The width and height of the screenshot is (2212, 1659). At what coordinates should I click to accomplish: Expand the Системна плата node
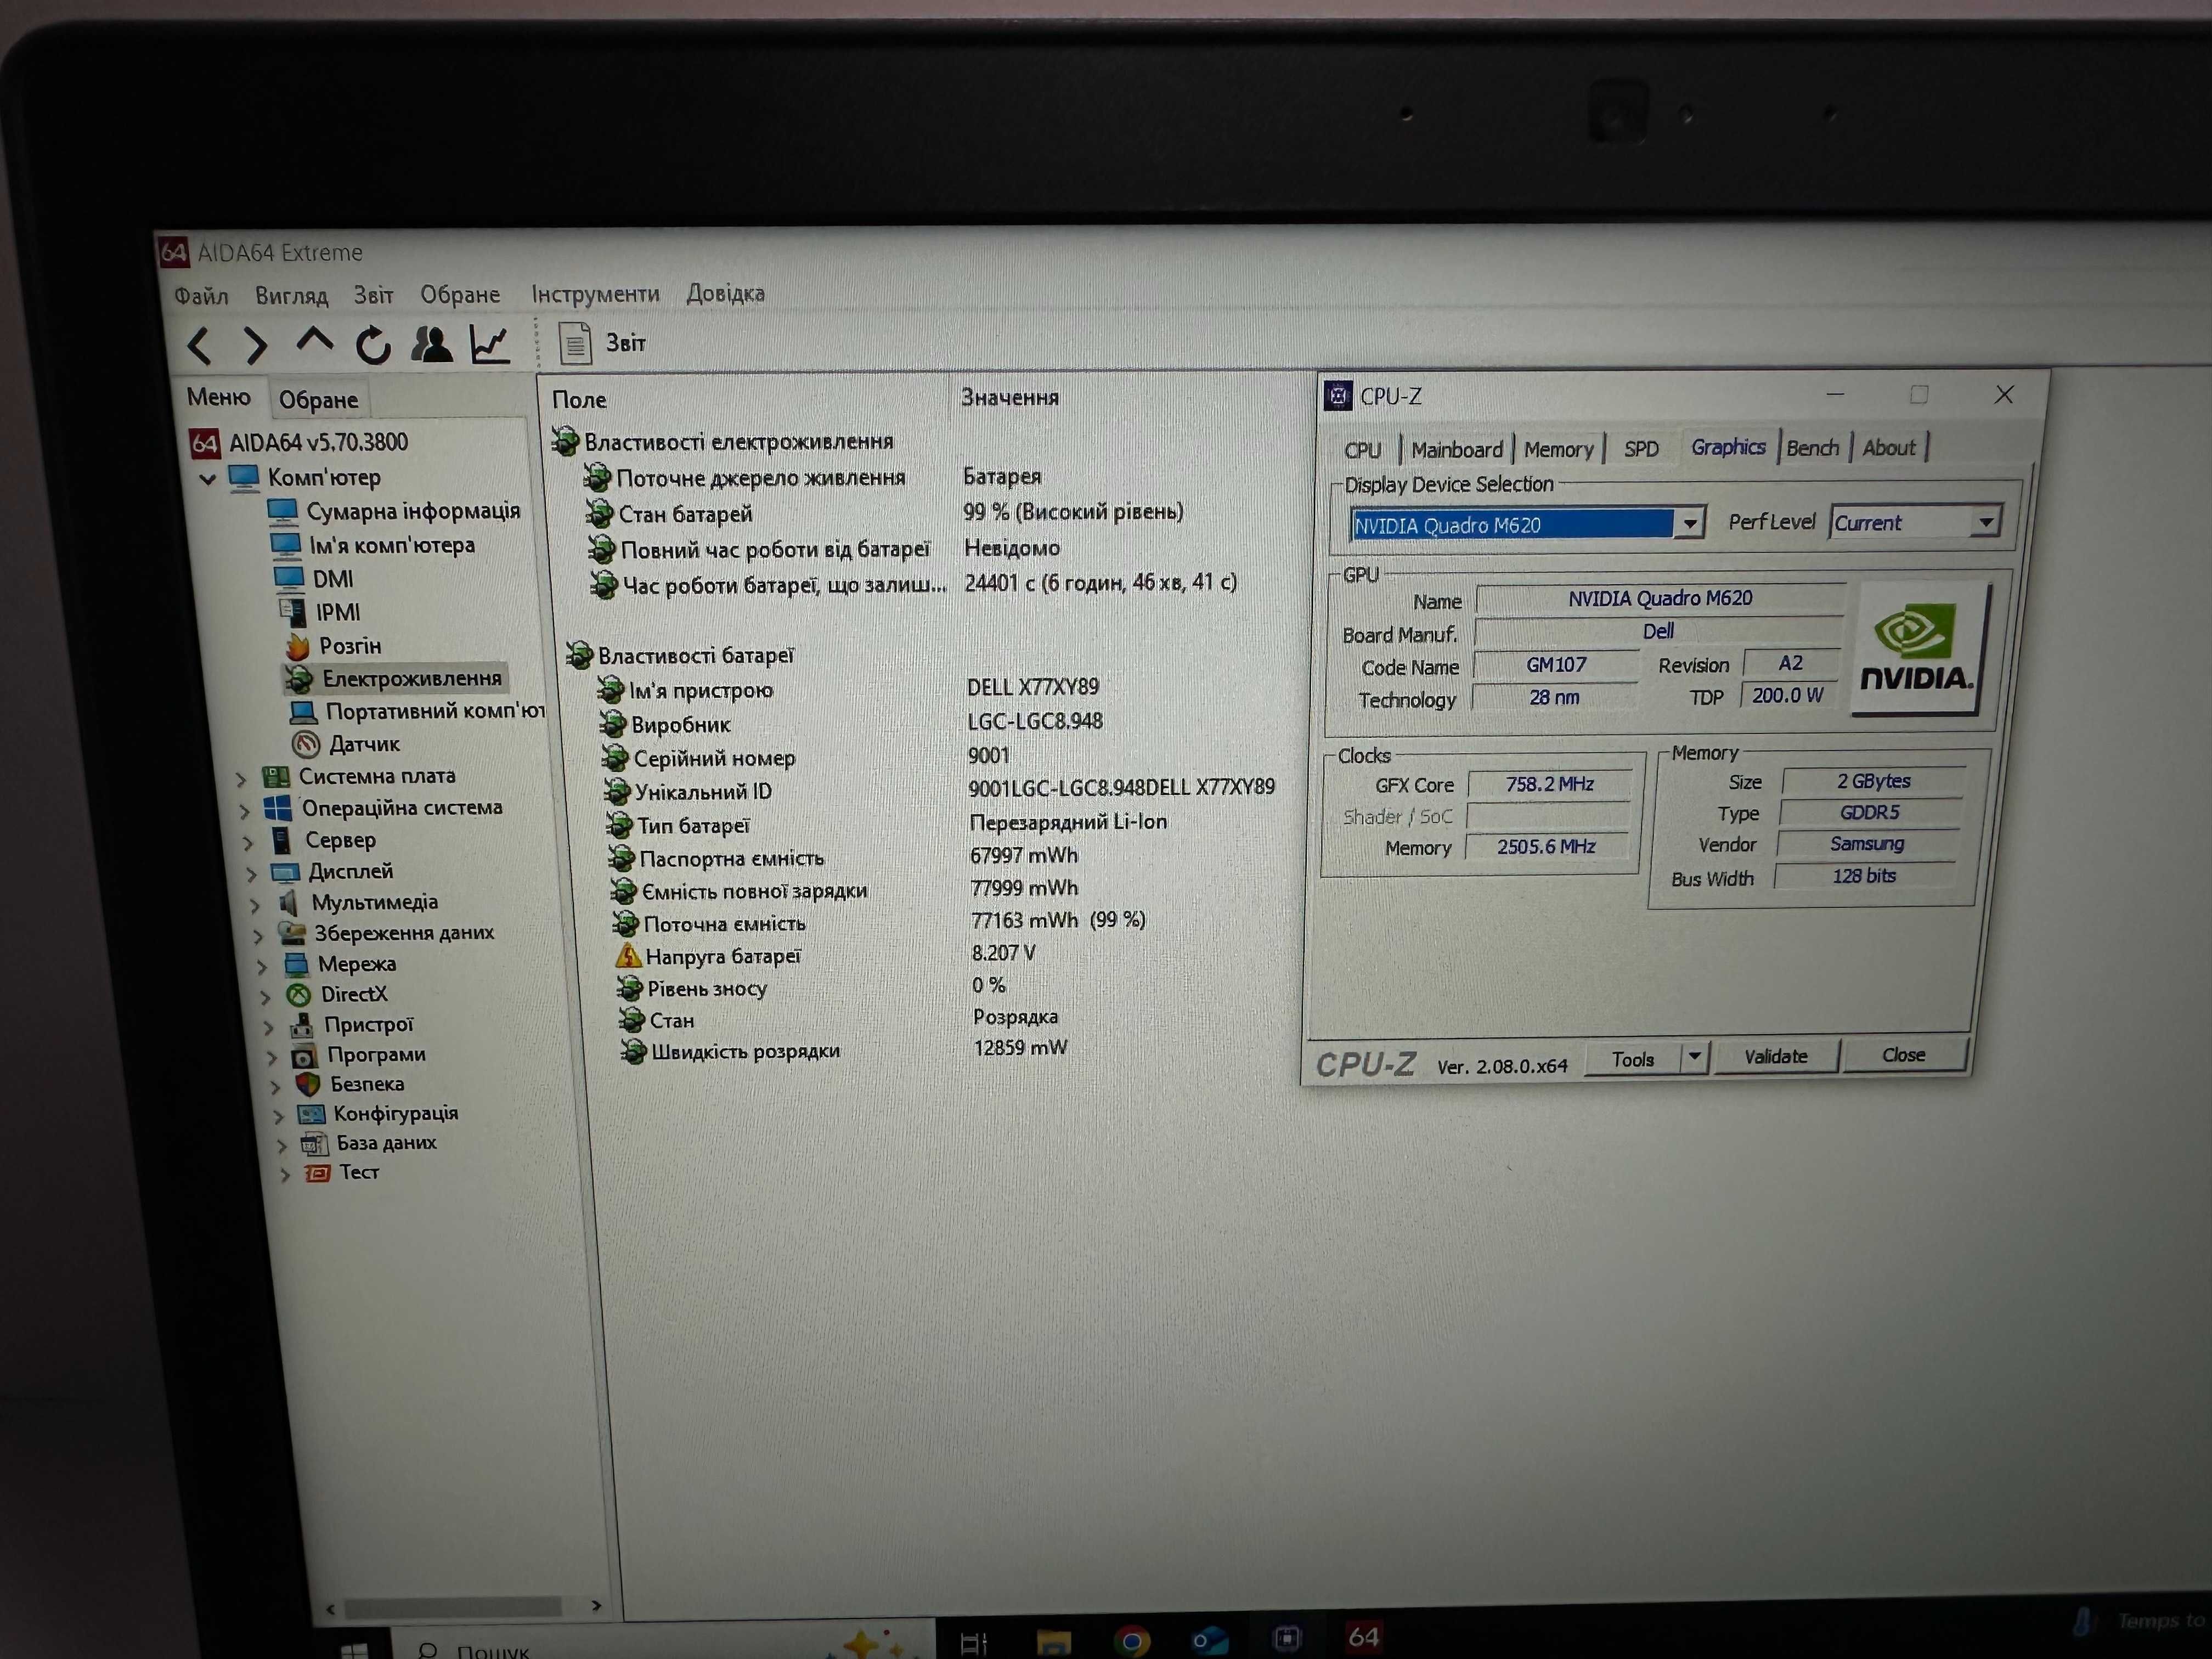pyautogui.click(x=240, y=778)
